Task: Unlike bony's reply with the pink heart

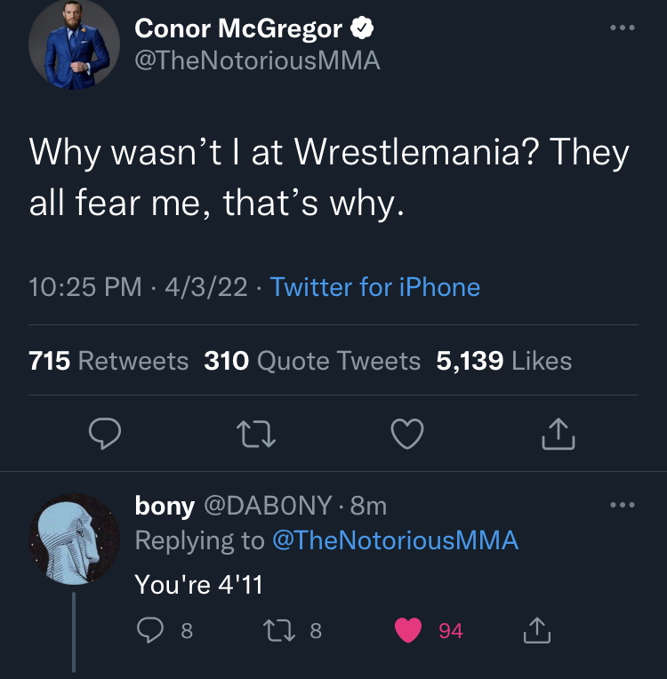Action: 408,631
